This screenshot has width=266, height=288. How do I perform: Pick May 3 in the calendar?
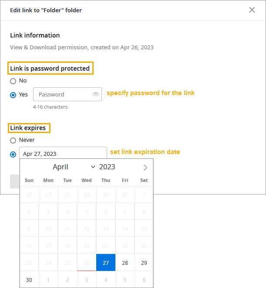tap(87, 280)
